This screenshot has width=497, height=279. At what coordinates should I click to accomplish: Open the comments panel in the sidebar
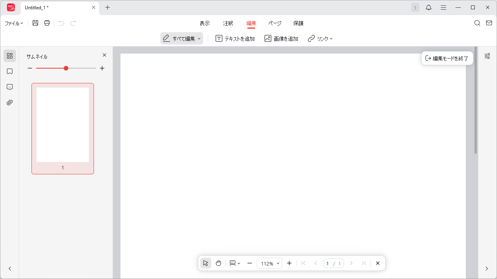point(10,87)
